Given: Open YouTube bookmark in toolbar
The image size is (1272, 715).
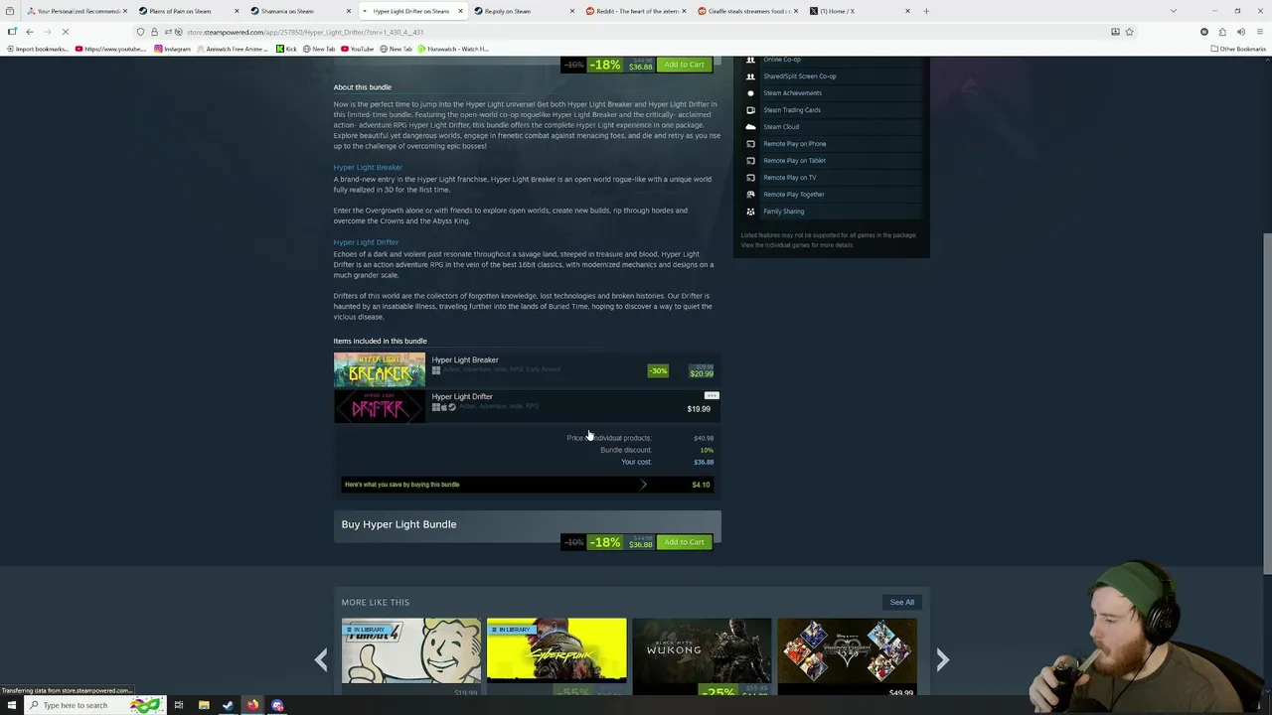Looking at the screenshot, I should (x=358, y=49).
